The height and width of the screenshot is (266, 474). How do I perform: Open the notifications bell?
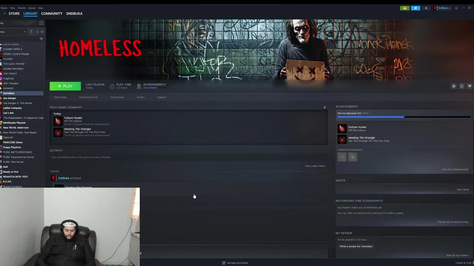coord(426,8)
